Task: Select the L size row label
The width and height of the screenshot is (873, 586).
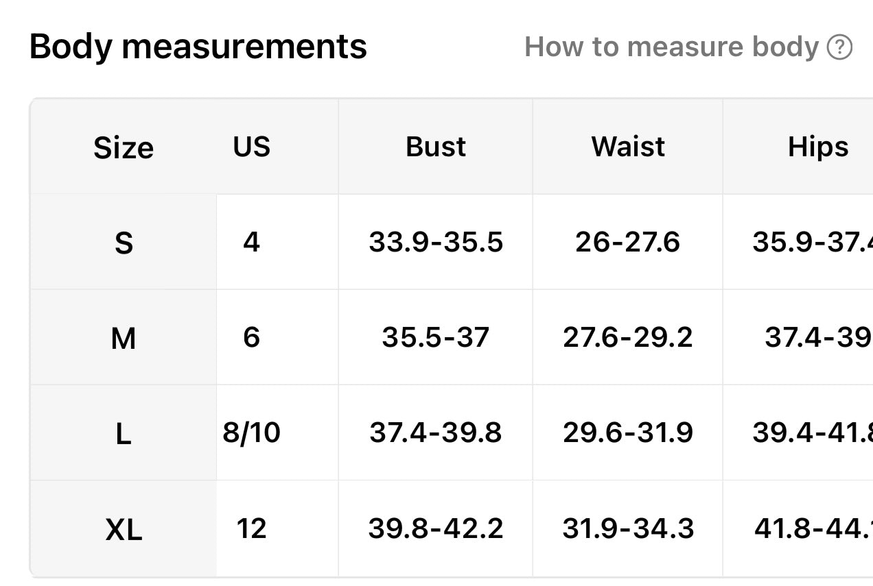Action: click(124, 434)
